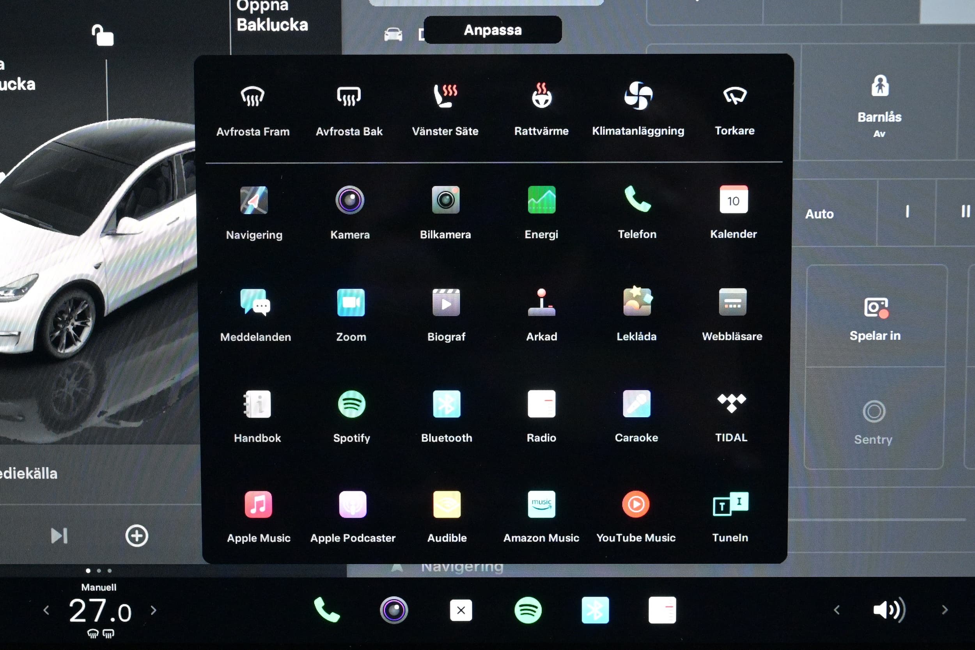
Task: Raise volume using right chevron
Action: click(945, 610)
